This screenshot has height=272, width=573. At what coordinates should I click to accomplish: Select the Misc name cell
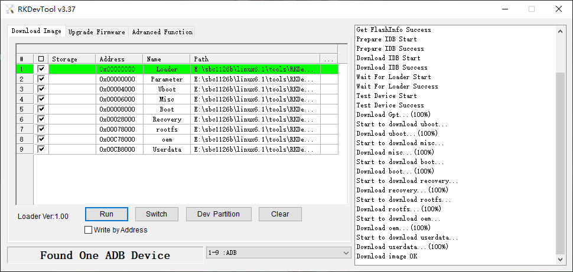point(167,99)
